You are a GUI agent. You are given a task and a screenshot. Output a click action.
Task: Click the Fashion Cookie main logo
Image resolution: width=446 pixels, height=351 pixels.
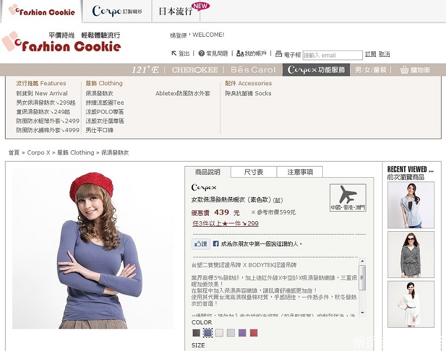61,42
